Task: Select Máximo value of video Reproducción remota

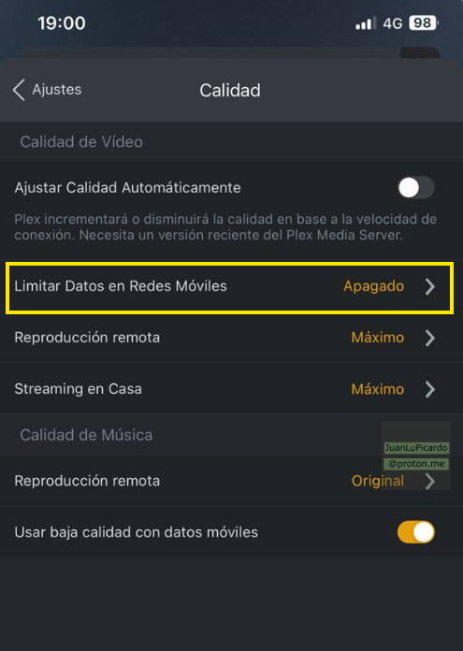Action: pos(378,337)
